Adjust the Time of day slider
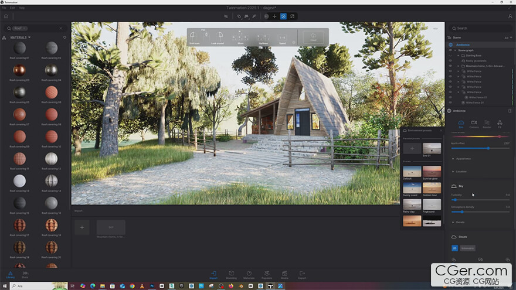This screenshot has width=516, height=290. (480, 137)
